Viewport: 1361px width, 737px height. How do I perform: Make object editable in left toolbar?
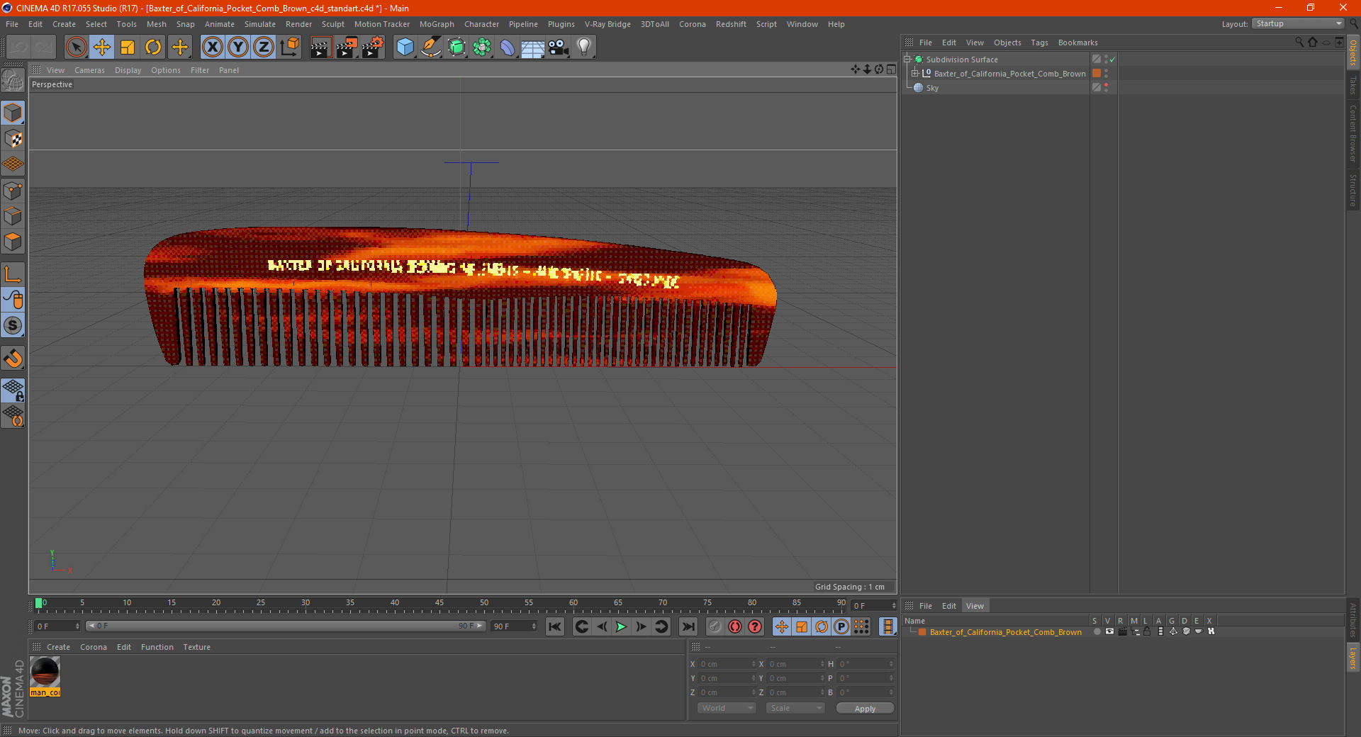coord(13,81)
